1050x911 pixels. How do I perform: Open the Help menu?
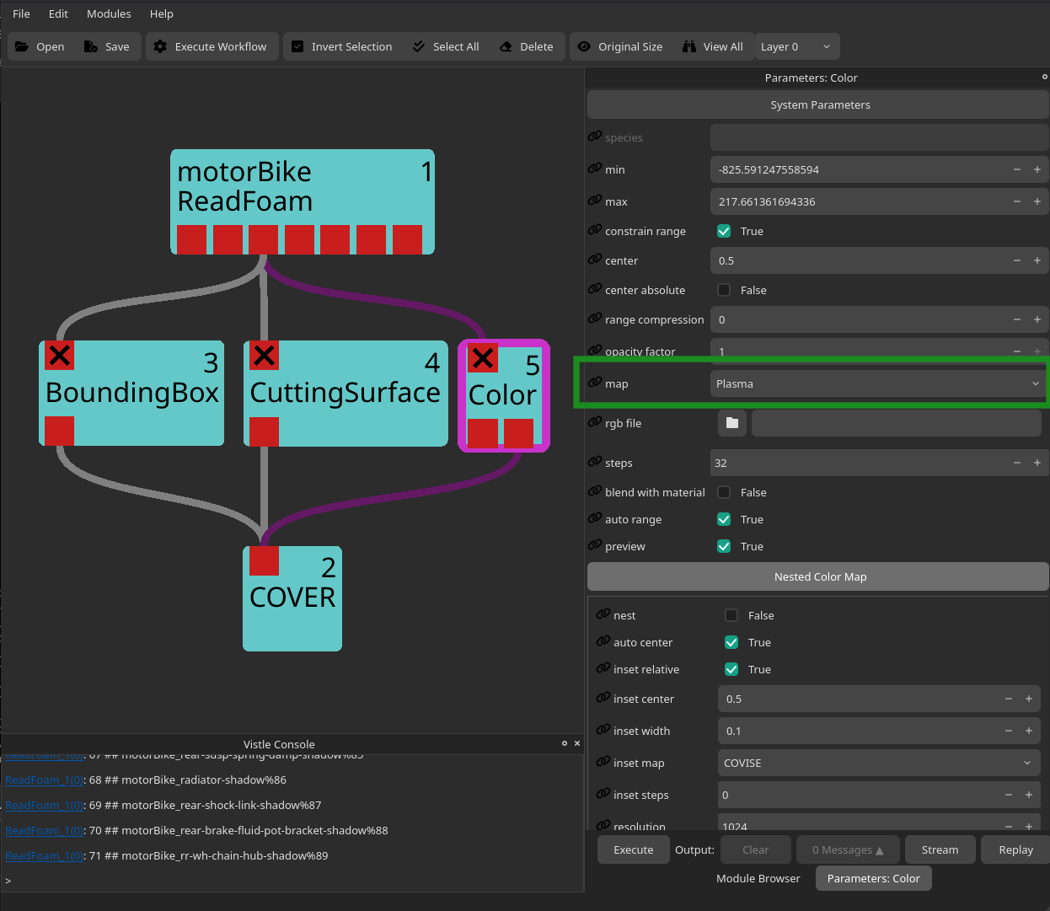click(161, 13)
